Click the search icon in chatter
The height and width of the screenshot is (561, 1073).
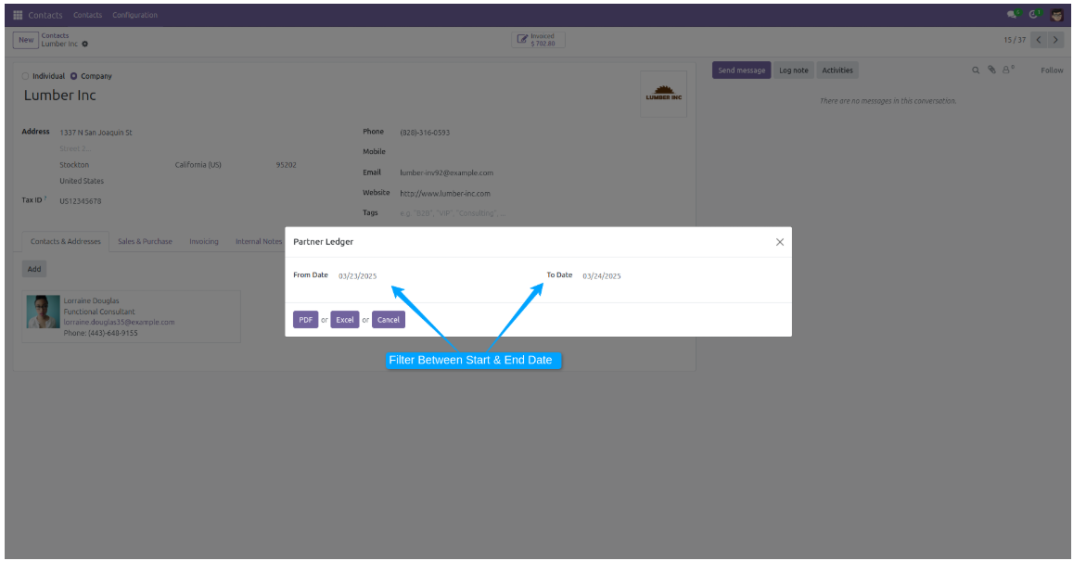pos(976,70)
